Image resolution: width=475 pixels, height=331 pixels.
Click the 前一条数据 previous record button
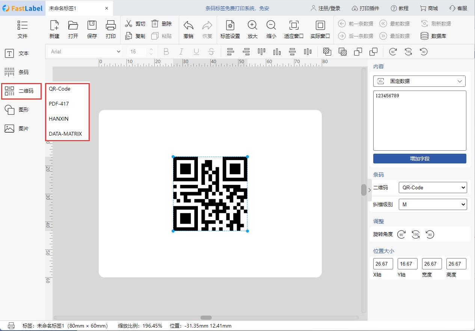[x=356, y=24]
